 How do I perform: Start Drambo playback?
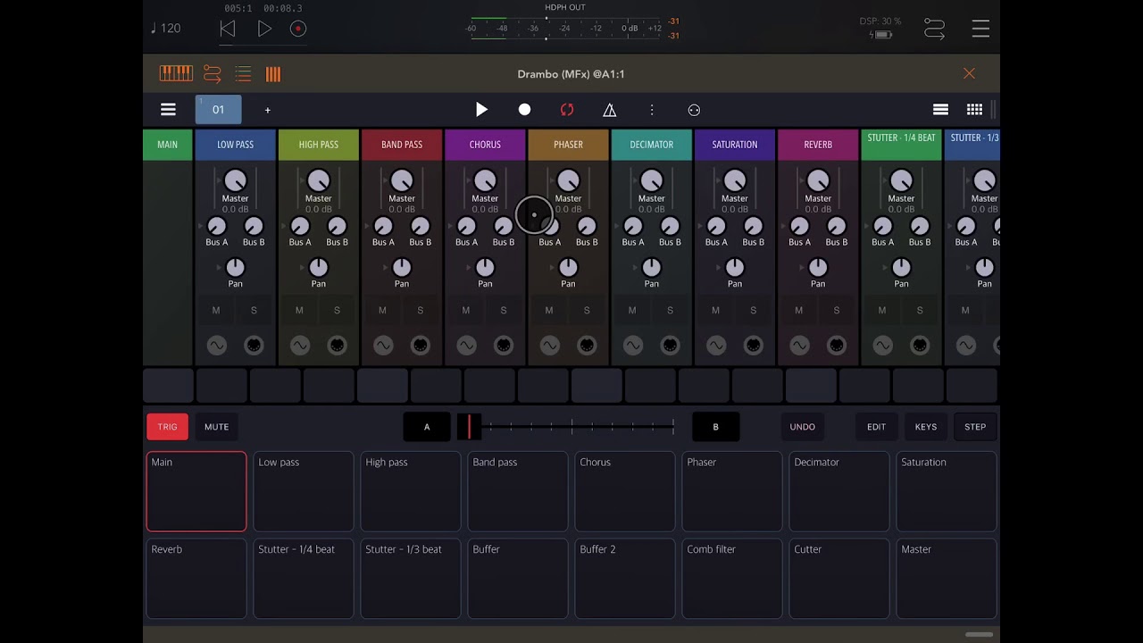point(481,110)
